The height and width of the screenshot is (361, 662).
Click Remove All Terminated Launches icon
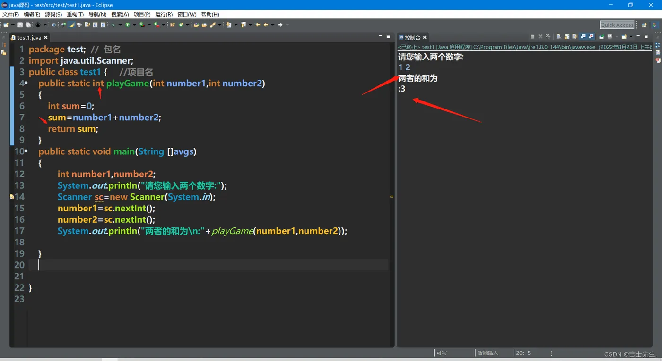pyautogui.click(x=548, y=36)
